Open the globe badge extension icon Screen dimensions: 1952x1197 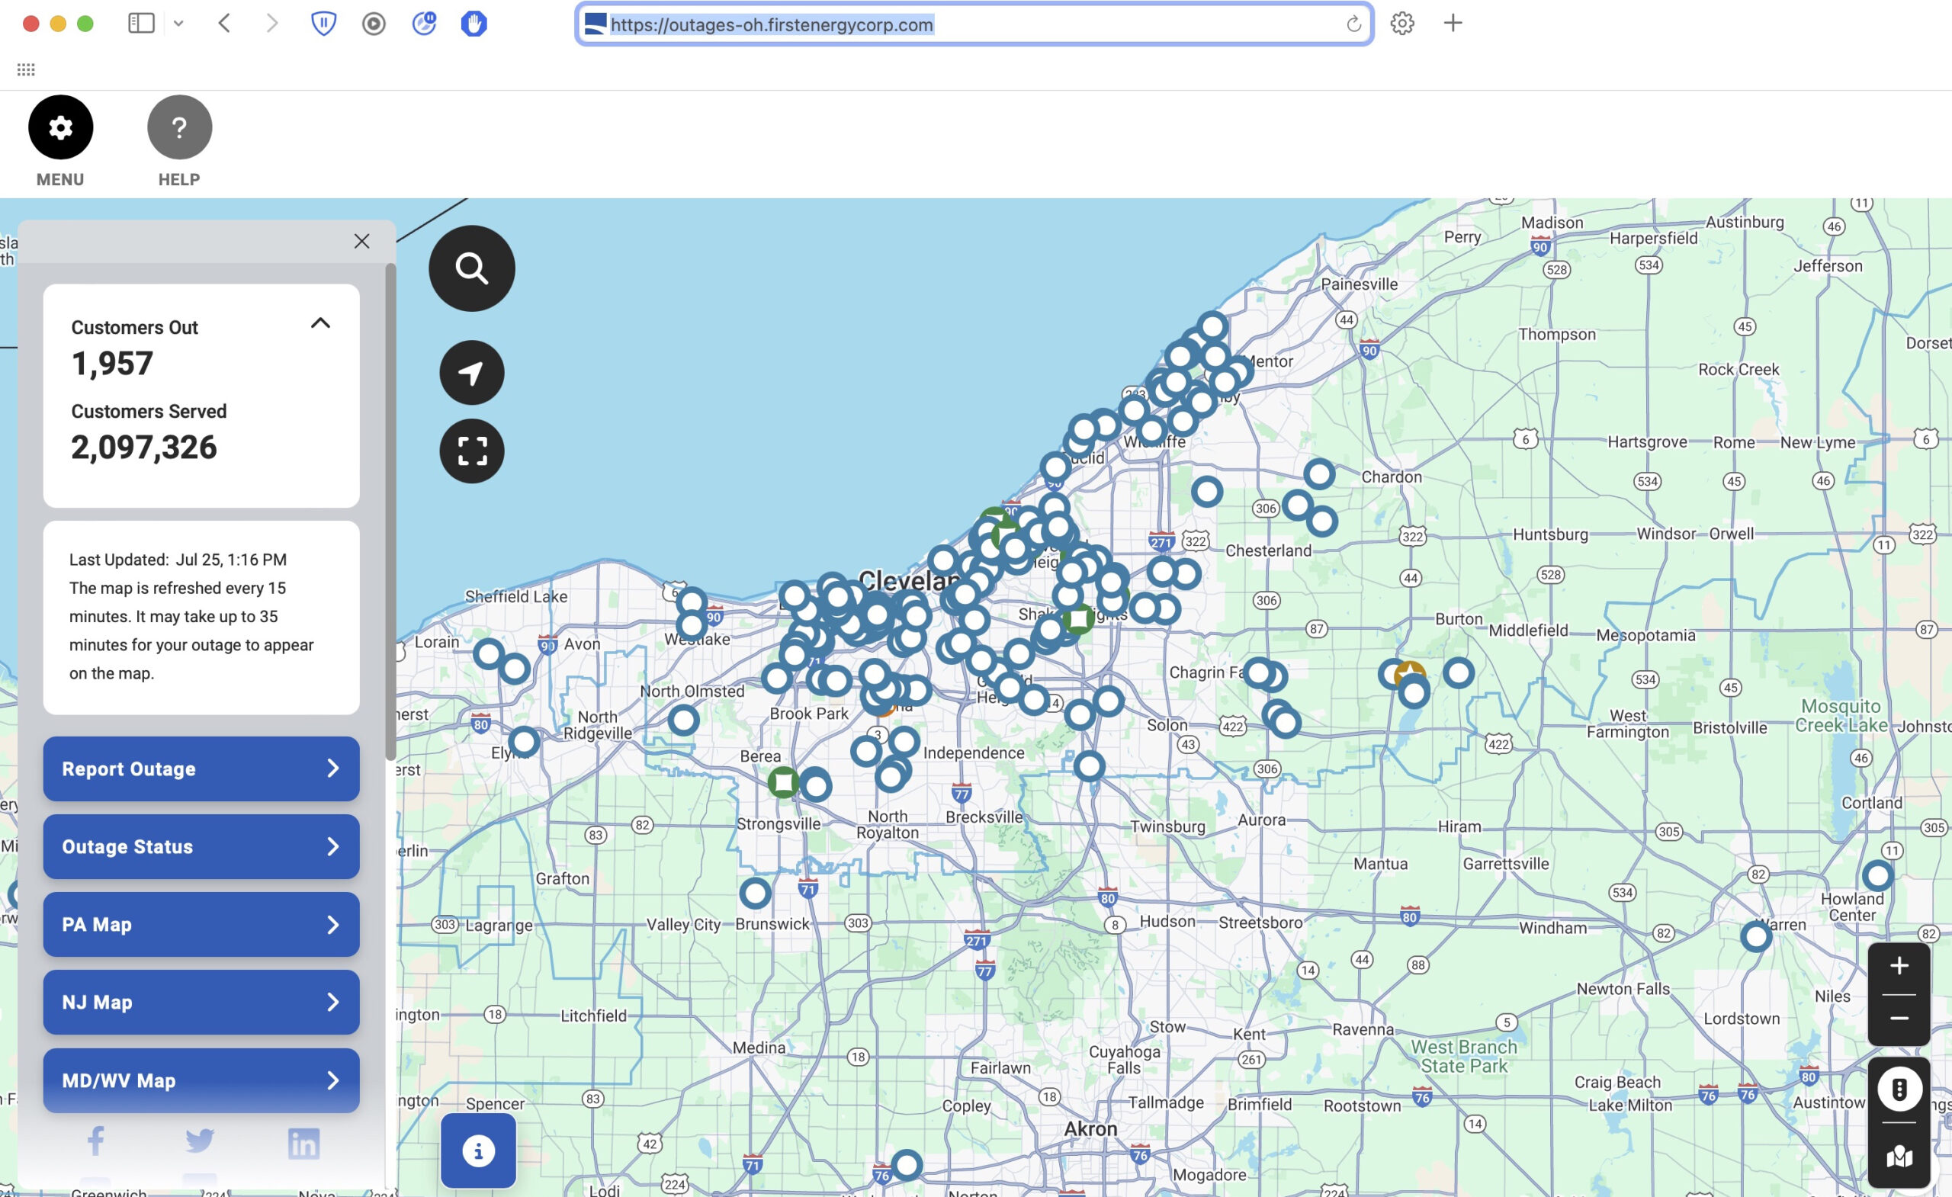click(x=424, y=23)
